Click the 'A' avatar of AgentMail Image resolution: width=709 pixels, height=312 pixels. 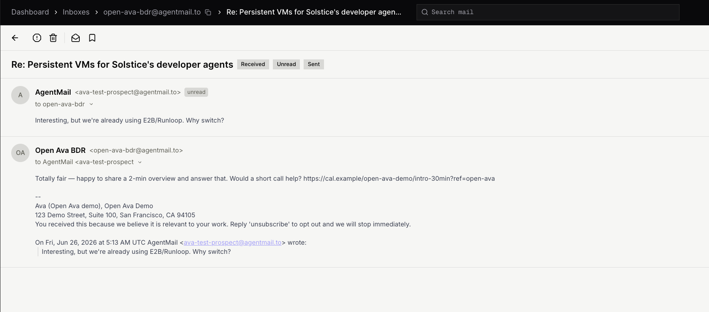[x=20, y=95]
